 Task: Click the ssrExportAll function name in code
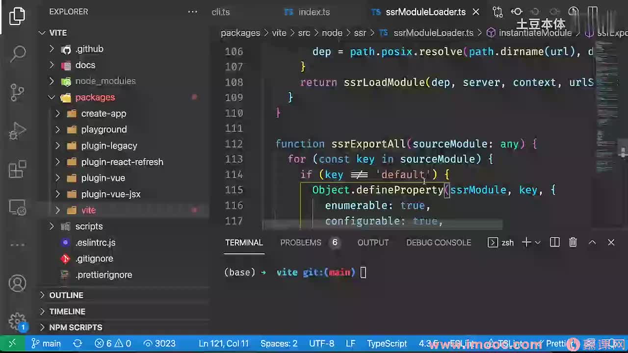[368, 144]
